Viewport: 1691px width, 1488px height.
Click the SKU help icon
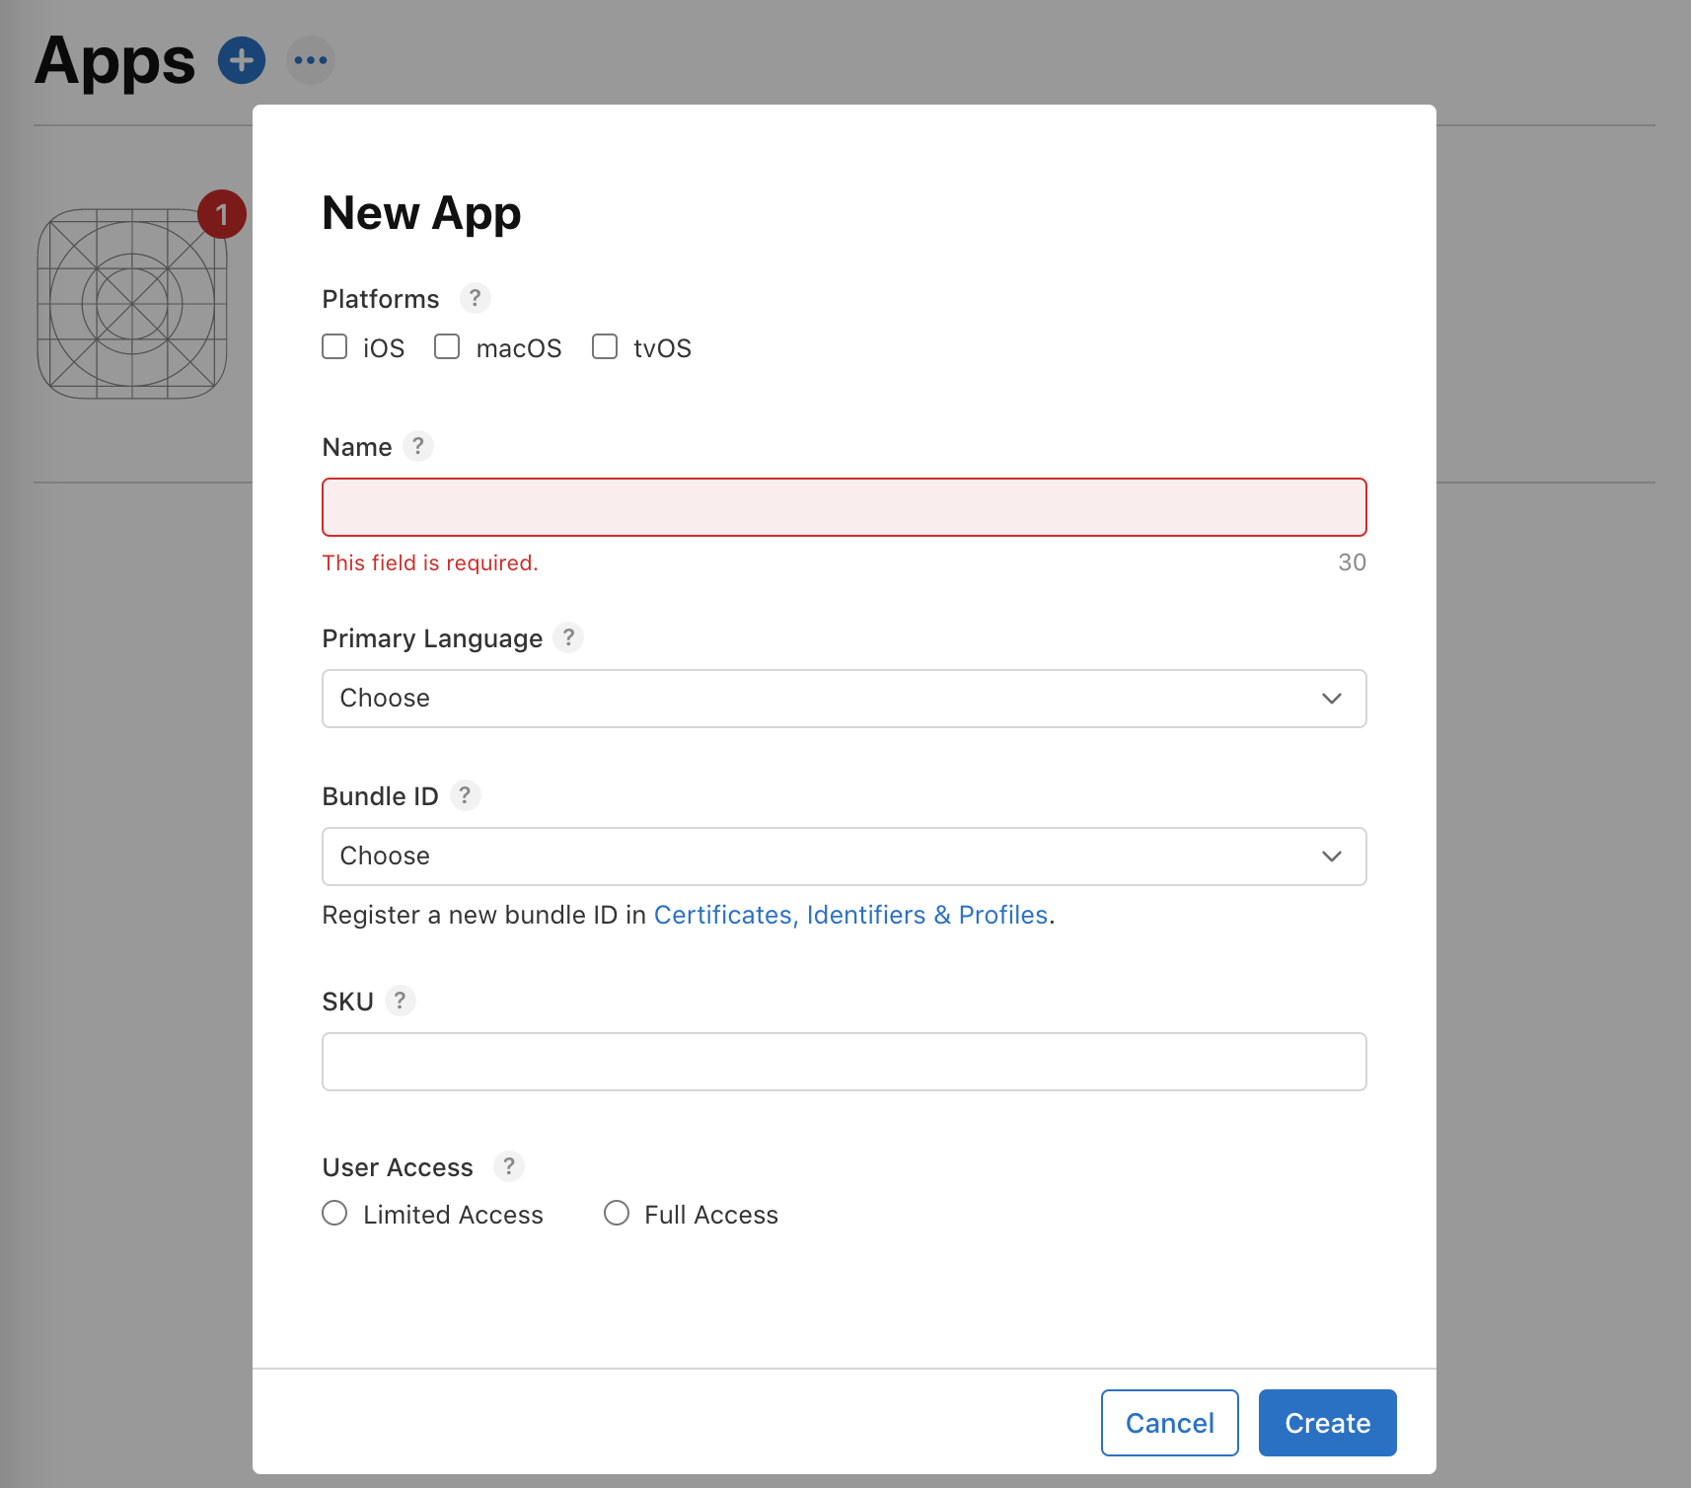(401, 1000)
